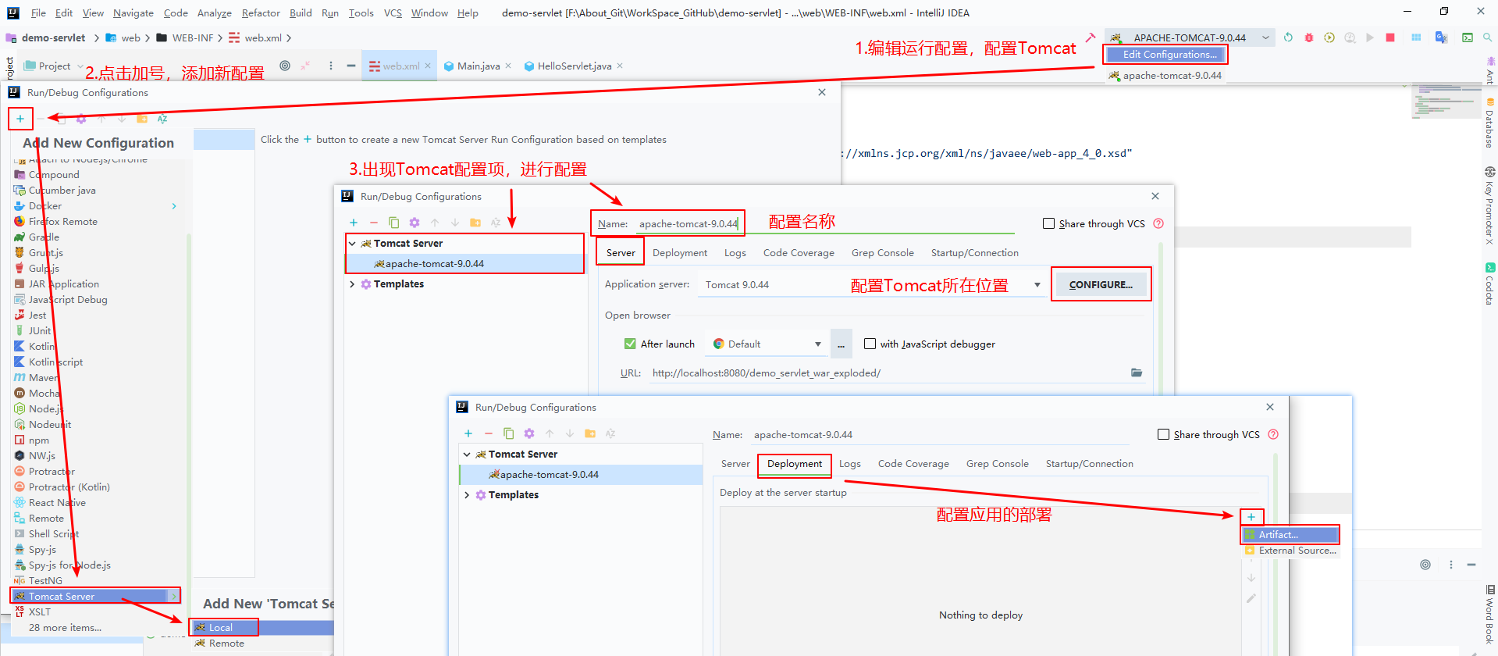
Task: Click 28 more items... in configuration list
Action: tap(65, 628)
